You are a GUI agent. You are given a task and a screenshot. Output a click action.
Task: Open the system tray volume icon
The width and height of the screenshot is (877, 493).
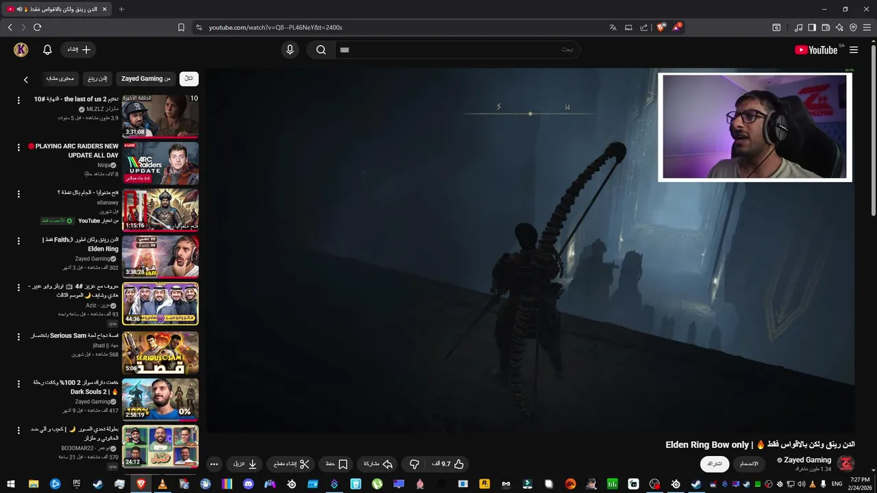click(800, 484)
